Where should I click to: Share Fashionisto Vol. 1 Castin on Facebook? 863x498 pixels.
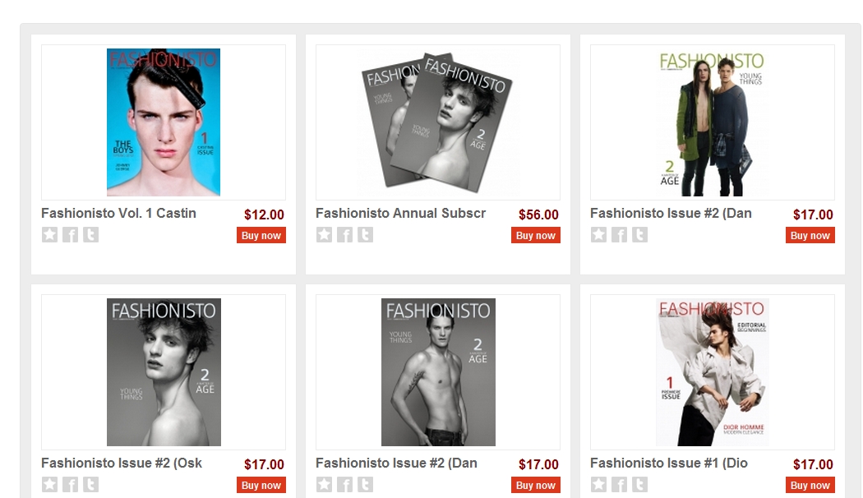tap(70, 235)
